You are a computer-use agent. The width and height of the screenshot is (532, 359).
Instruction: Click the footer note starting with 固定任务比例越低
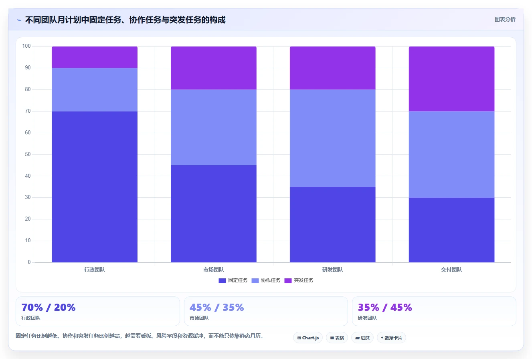[141, 336]
